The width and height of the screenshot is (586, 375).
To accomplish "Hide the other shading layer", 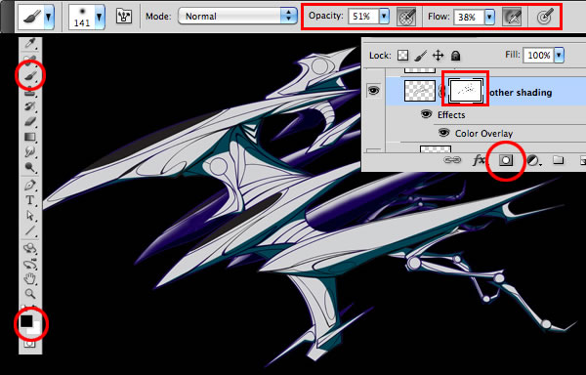I will (x=373, y=91).
